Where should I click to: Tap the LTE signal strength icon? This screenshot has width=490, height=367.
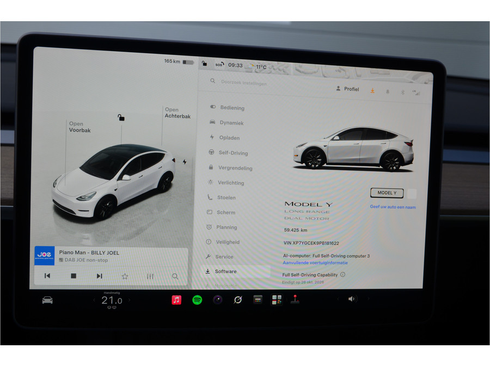click(x=416, y=92)
